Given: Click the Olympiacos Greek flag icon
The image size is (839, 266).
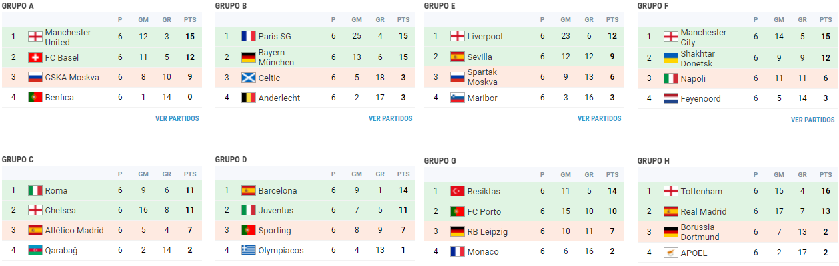Looking at the screenshot, I should [x=249, y=251].
